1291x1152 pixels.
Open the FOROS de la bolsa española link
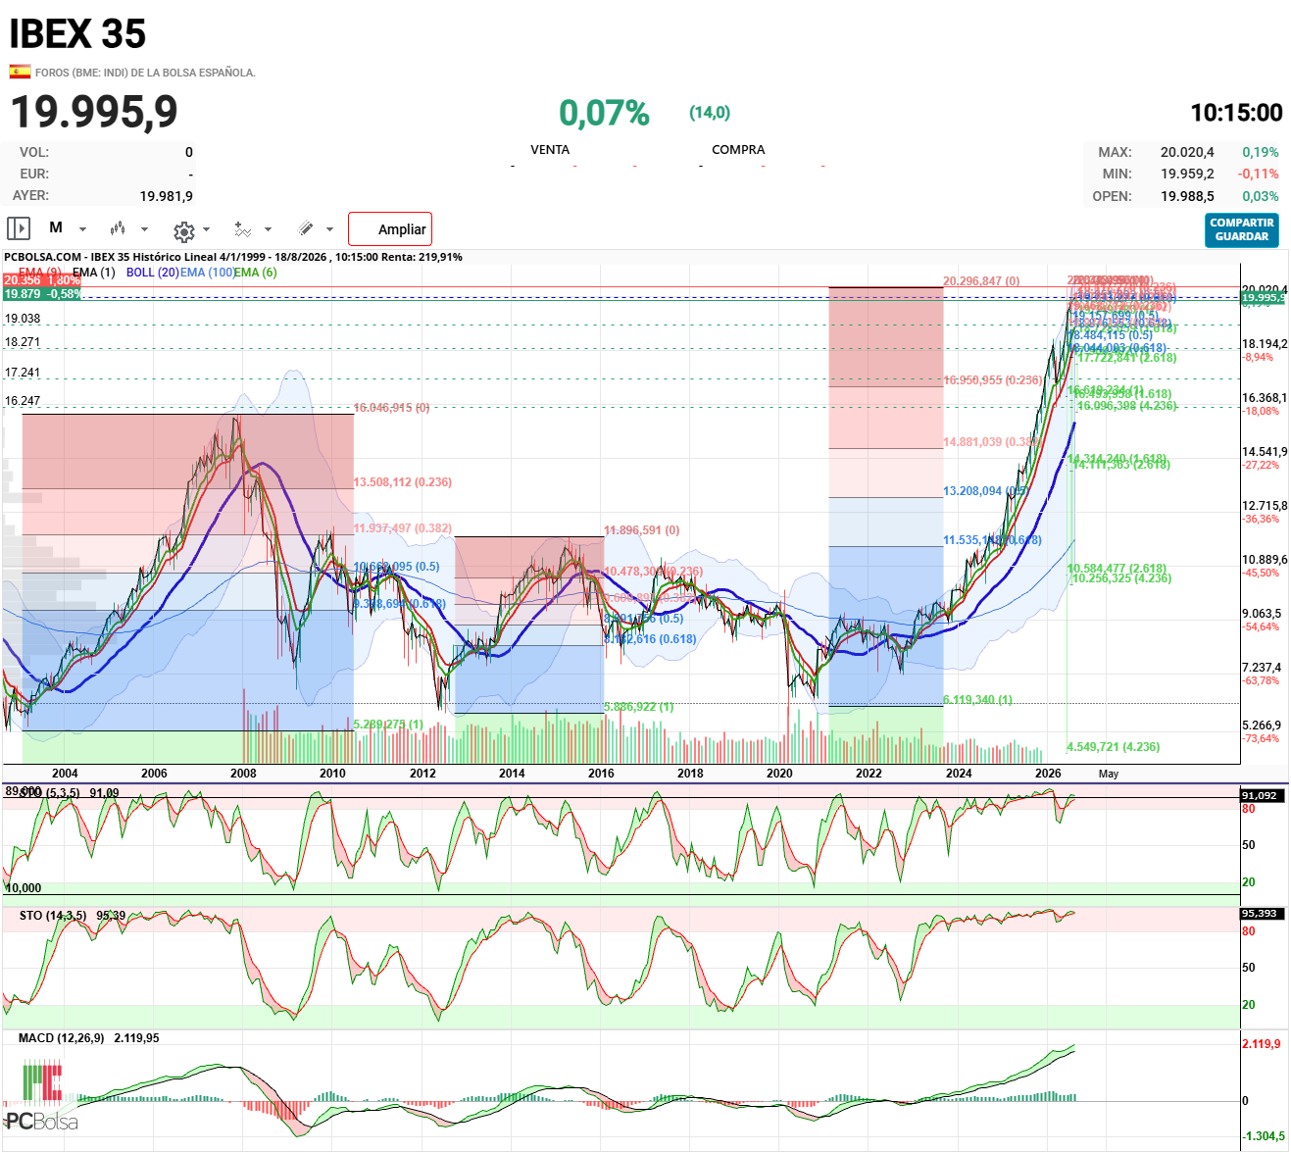pyautogui.click(x=145, y=73)
